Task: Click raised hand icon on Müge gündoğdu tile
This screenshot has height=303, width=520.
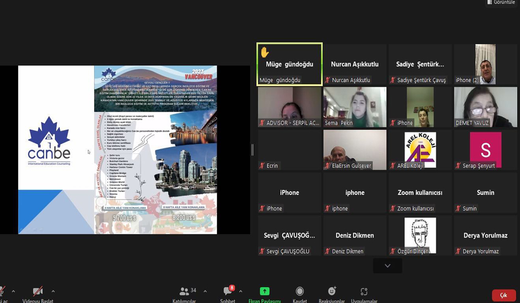Action: (x=265, y=52)
